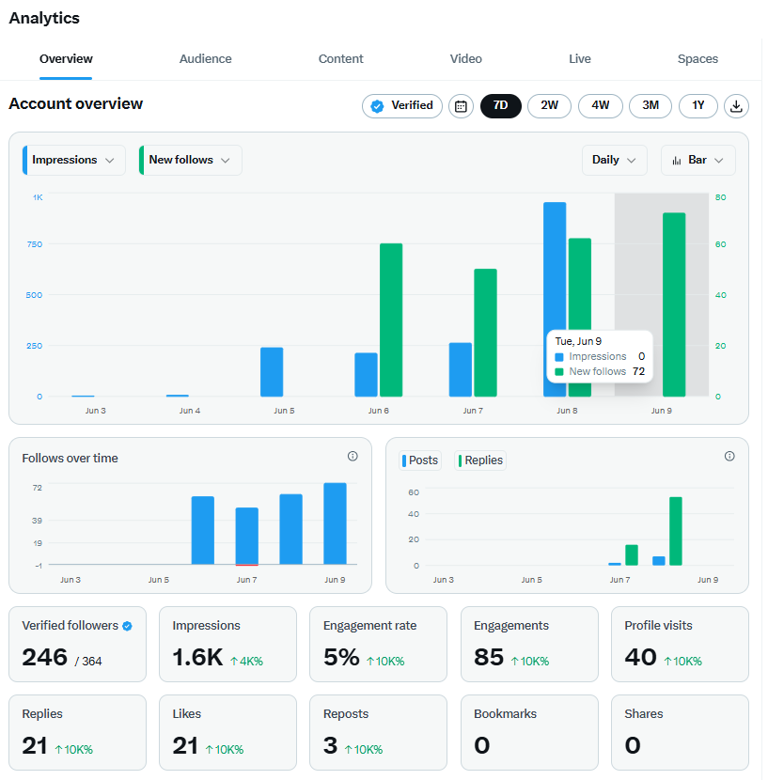Switch to the Content tab

(341, 59)
